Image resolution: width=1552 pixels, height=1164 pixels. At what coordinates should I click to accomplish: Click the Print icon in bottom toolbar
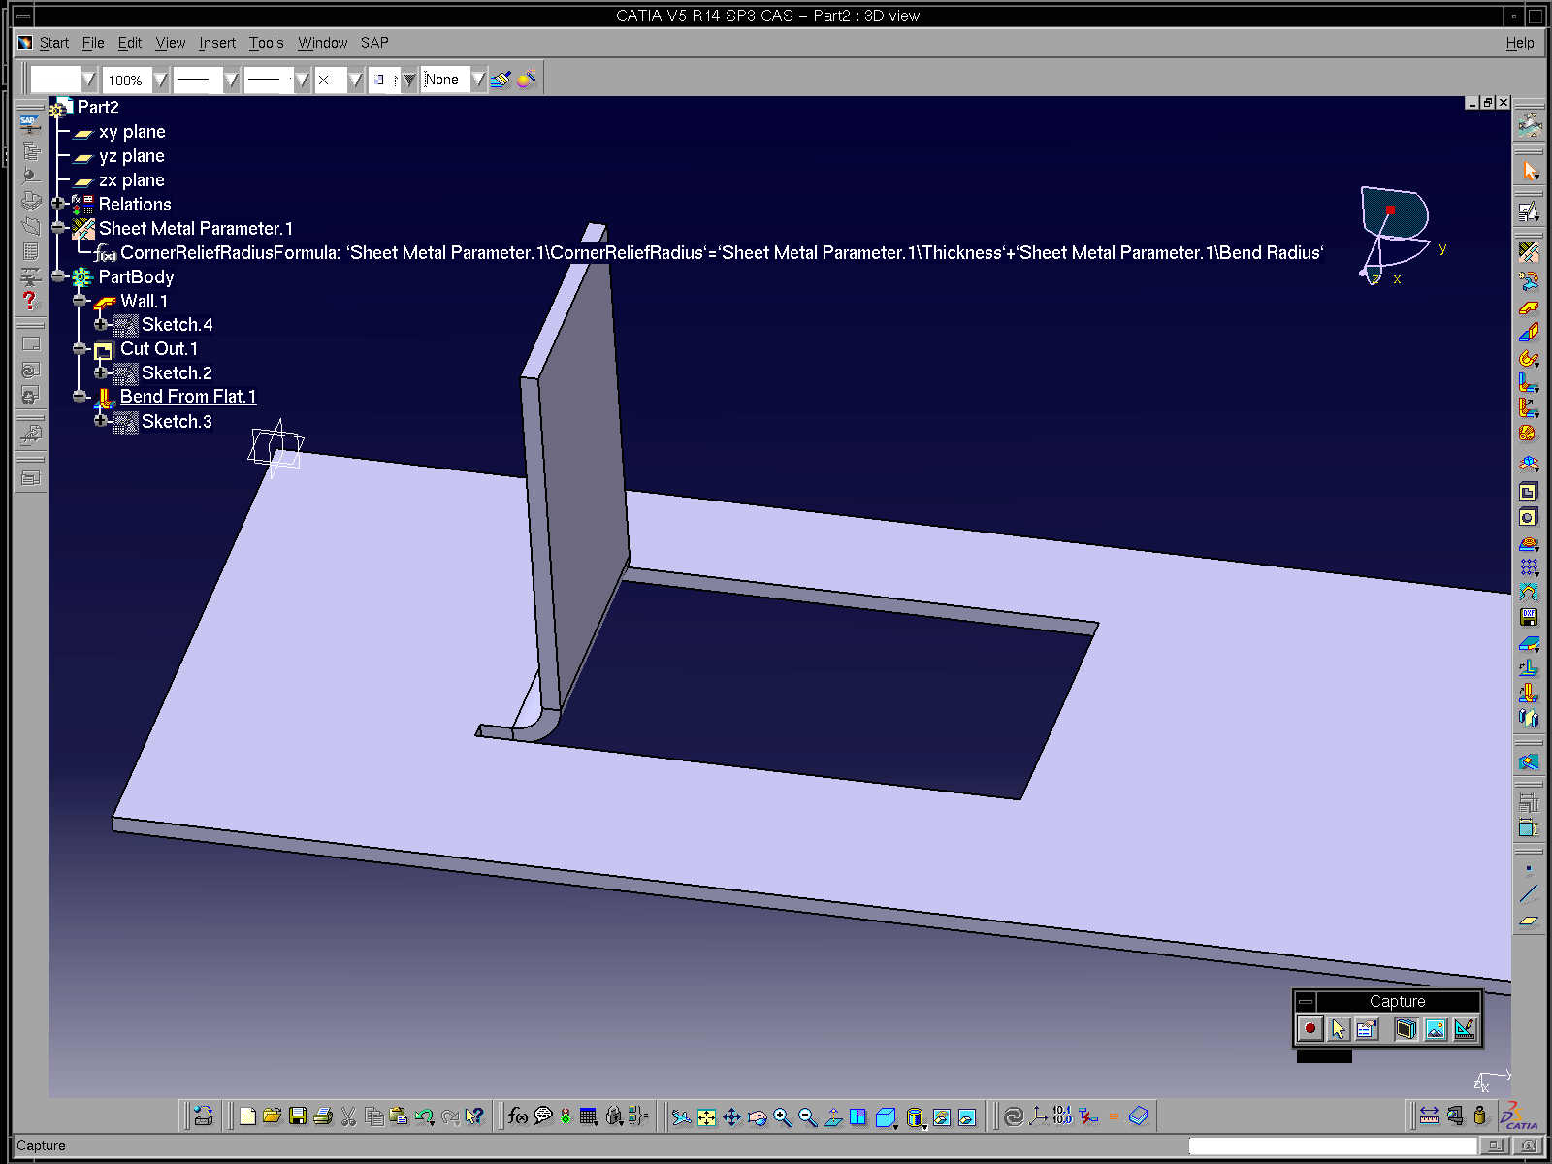click(323, 1116)
